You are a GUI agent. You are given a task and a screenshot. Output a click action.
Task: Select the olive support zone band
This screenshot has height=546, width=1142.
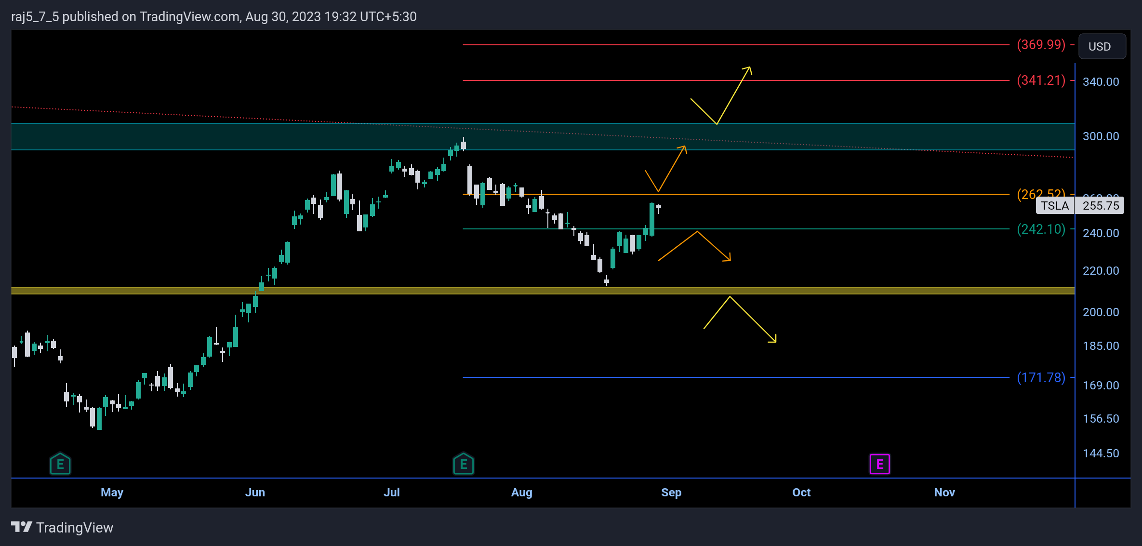click(543, 291)
